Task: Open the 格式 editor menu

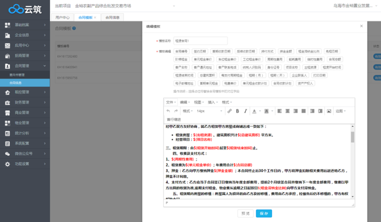Action: [x=227, y=102]
